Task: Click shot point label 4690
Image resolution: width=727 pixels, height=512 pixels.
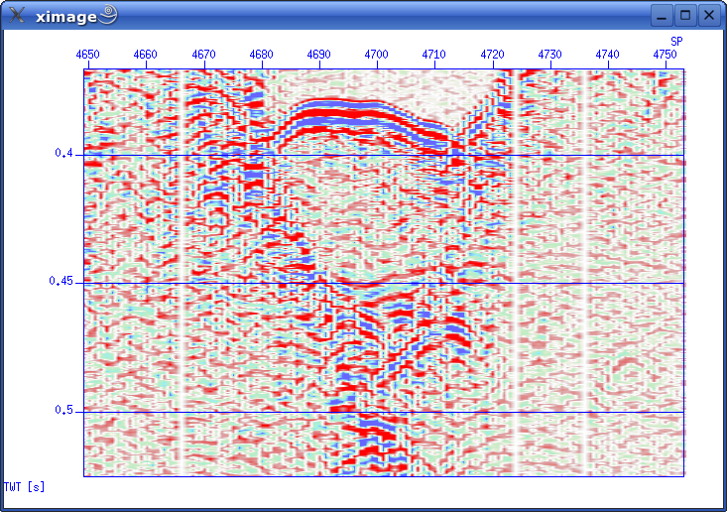Action: pyautogui.click(x=318, y=55)
